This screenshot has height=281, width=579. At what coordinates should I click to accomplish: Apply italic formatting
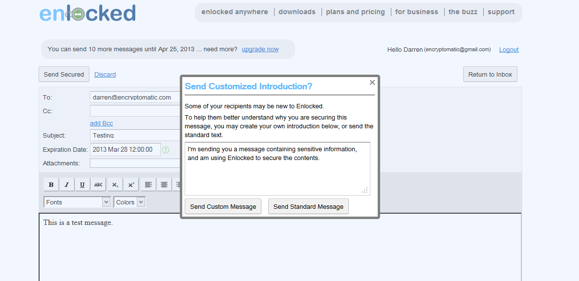67,185
